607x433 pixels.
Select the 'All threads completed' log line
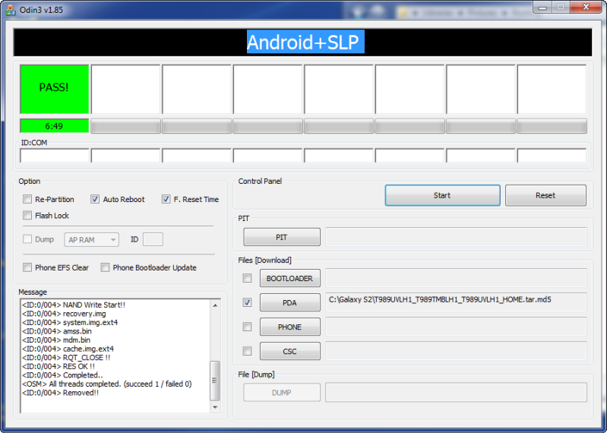(107, 384)
